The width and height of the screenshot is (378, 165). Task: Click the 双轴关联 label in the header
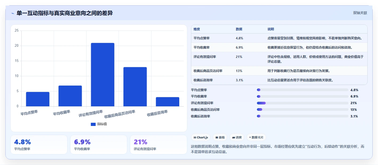(360, 13)
